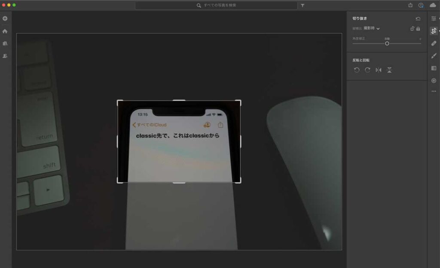Open the 撮影時 aspect ratio dropdown
440x268 pixels.
[x=372, y=28]
